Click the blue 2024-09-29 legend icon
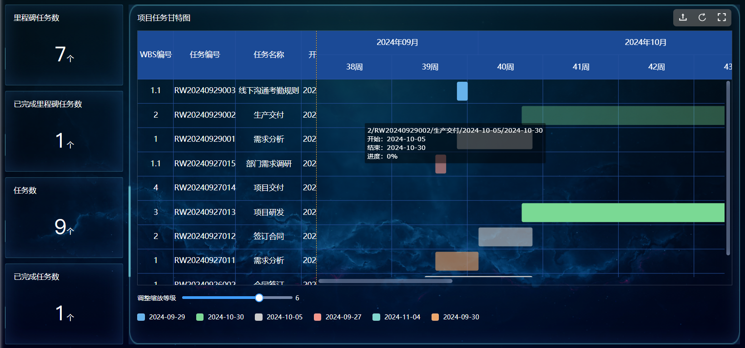 141,317
